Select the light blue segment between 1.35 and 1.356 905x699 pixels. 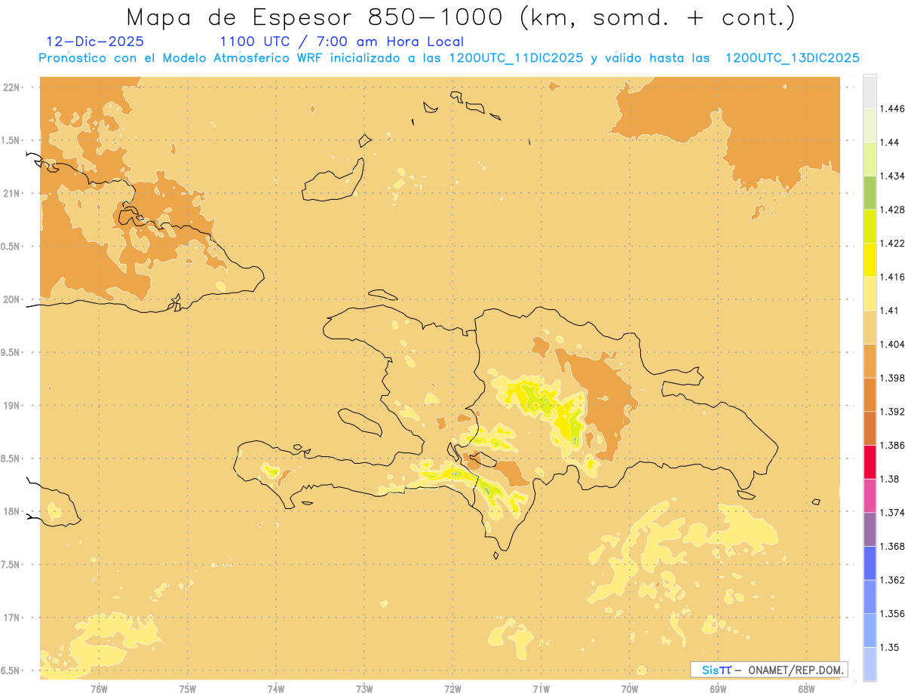[x=870, y=630]
